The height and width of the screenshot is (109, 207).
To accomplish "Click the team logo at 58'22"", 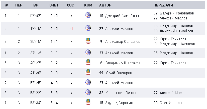I will point(88,92).
